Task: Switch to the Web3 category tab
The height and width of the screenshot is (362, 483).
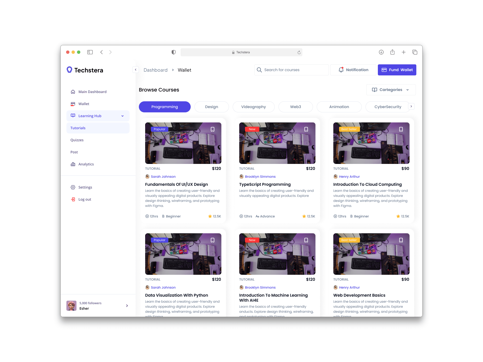Action: coord(296,107)
